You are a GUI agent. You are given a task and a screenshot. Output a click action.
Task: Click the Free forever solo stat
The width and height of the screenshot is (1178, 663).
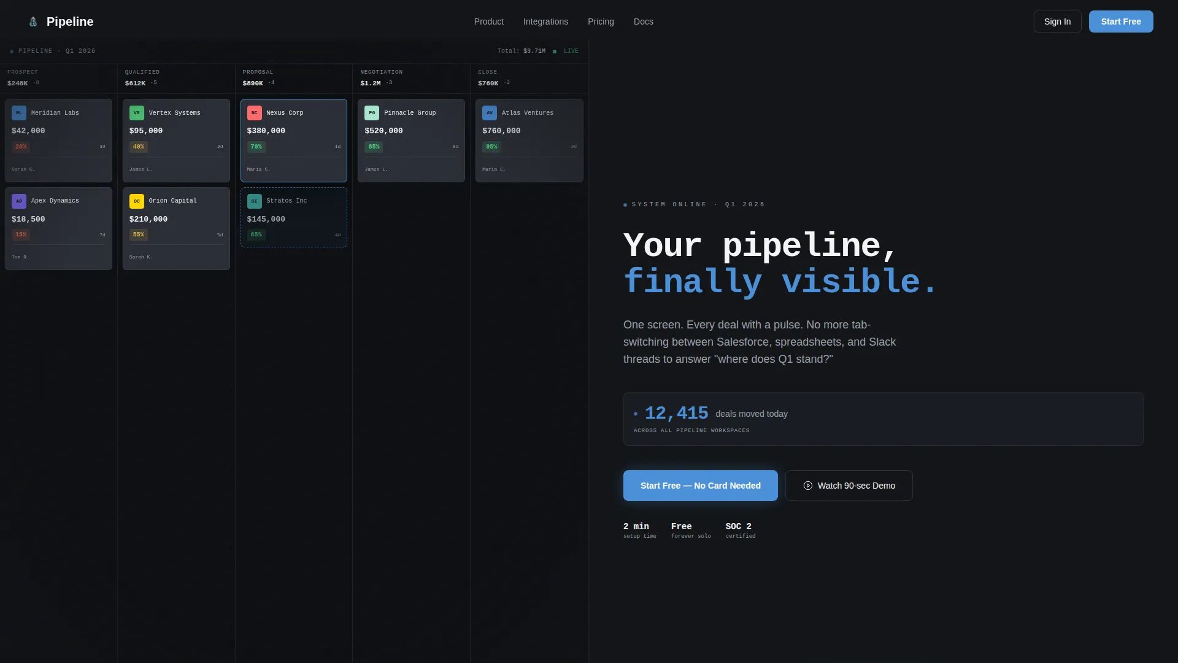691,530
